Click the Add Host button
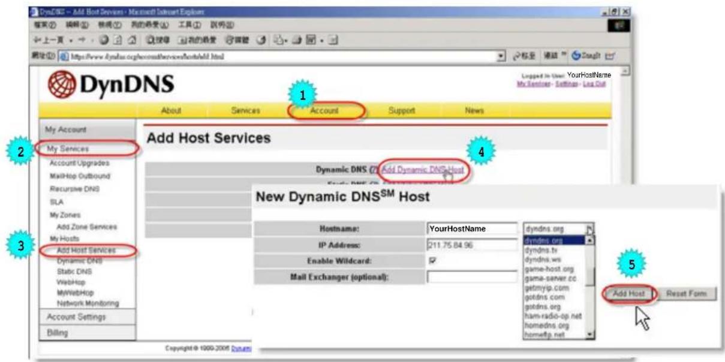Screen dimensions: 725x362 point(628,294)
